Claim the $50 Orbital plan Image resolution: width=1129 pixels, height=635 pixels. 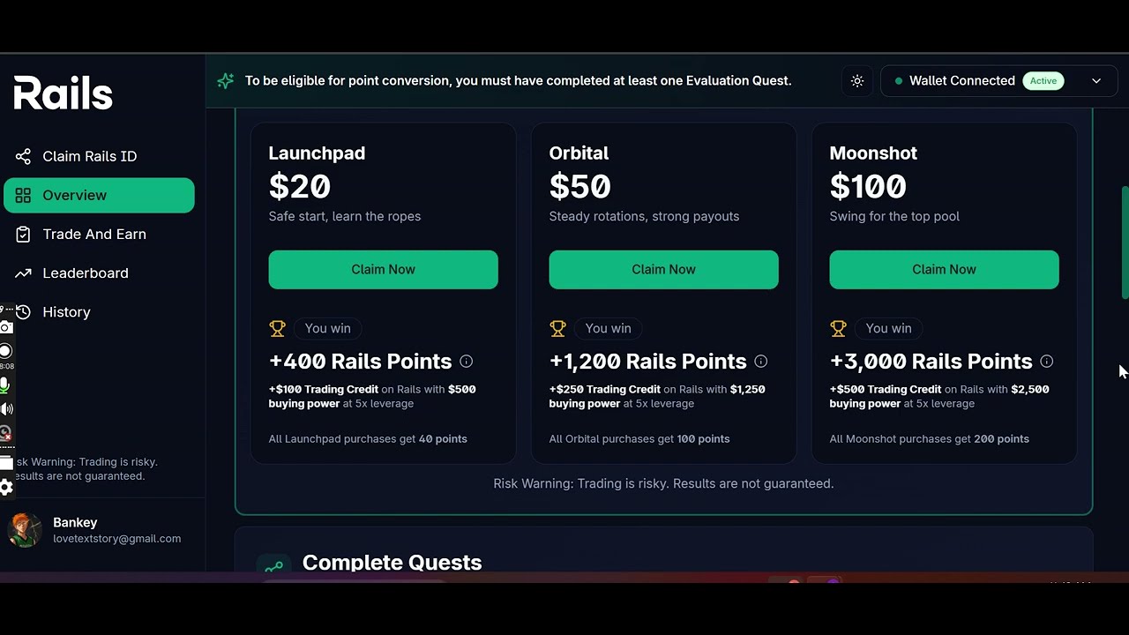tap(663, 270)
